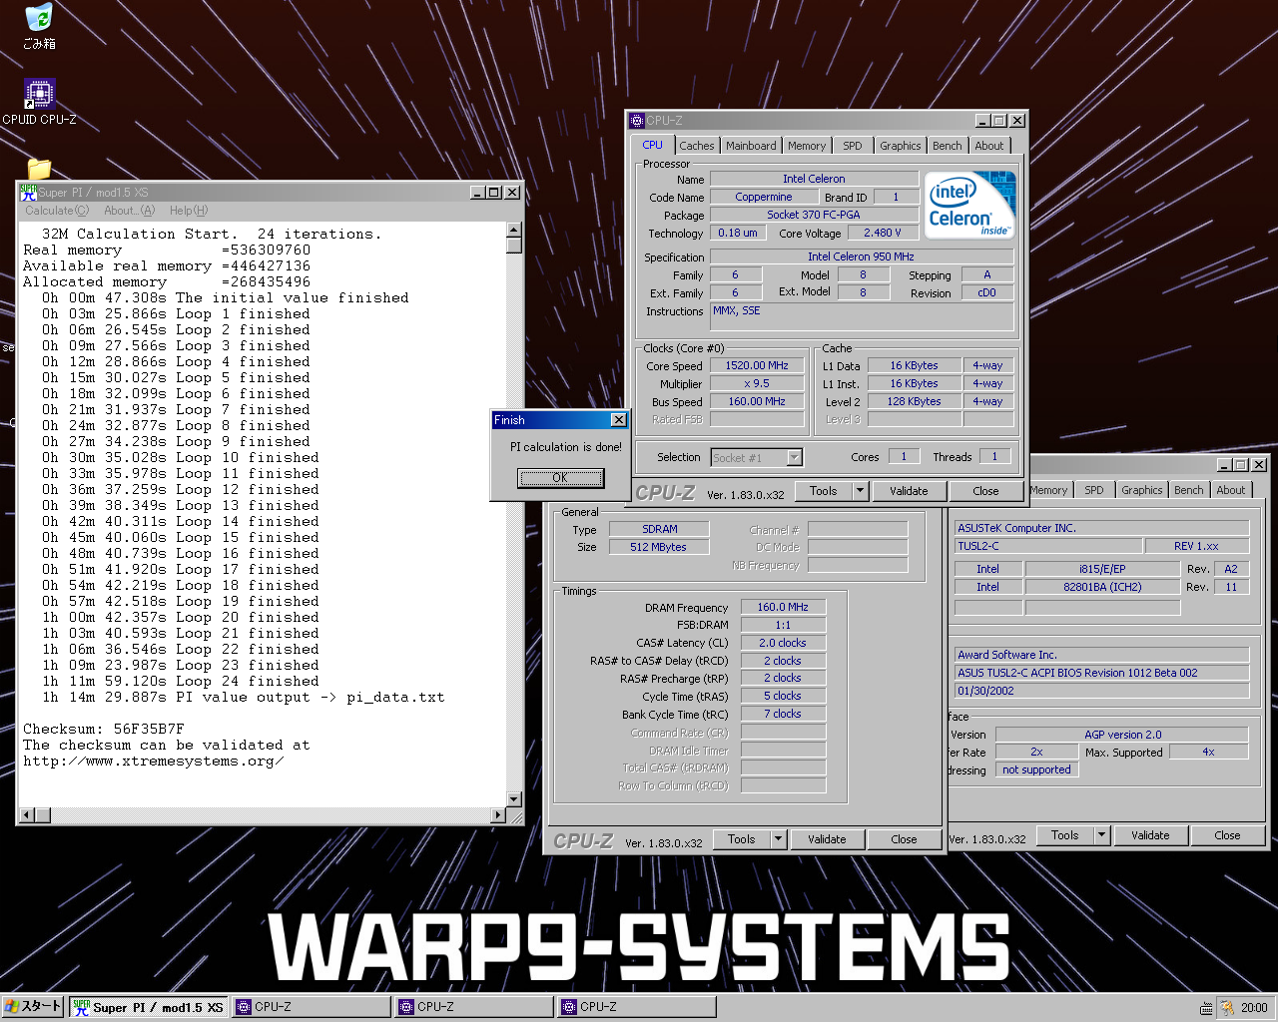This screenshot has width=1278, height=1022.
Task: Click the Checksum: 56F35B7F line
Action: [x=104, y=730]
